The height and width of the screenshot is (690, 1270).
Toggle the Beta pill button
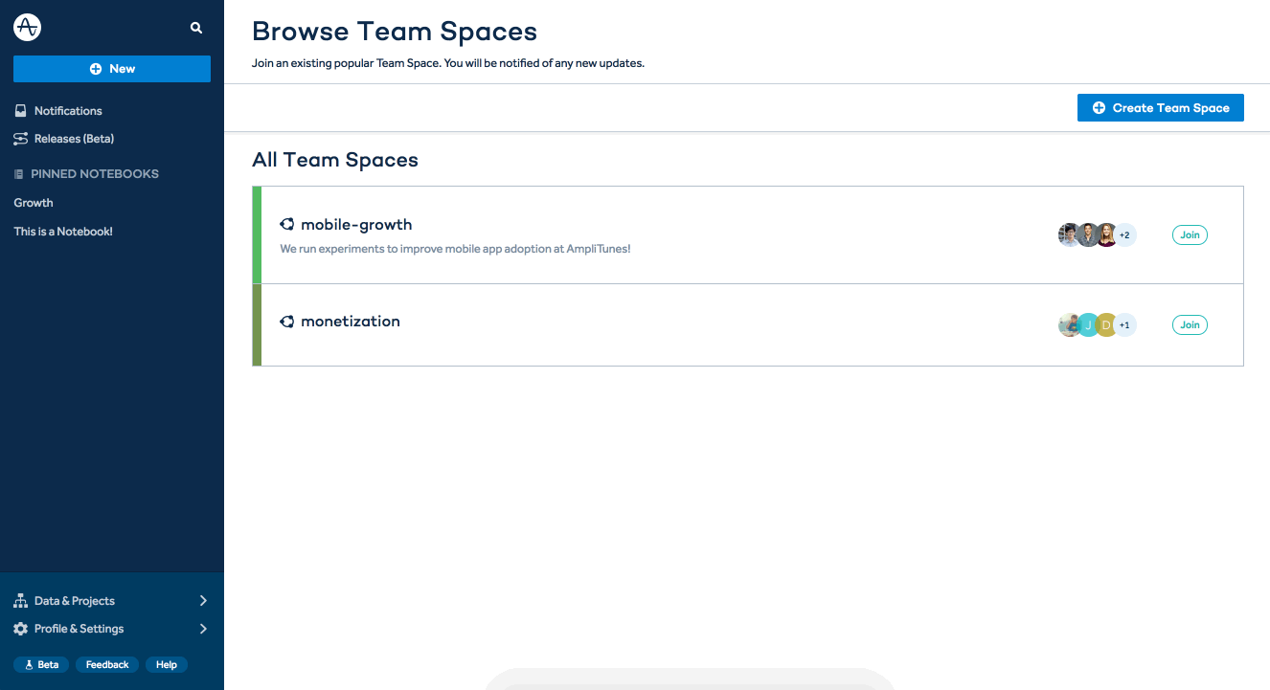point(41,664)
